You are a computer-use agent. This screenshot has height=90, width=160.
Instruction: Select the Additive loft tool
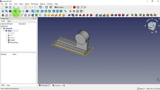(x=52, y=15)
